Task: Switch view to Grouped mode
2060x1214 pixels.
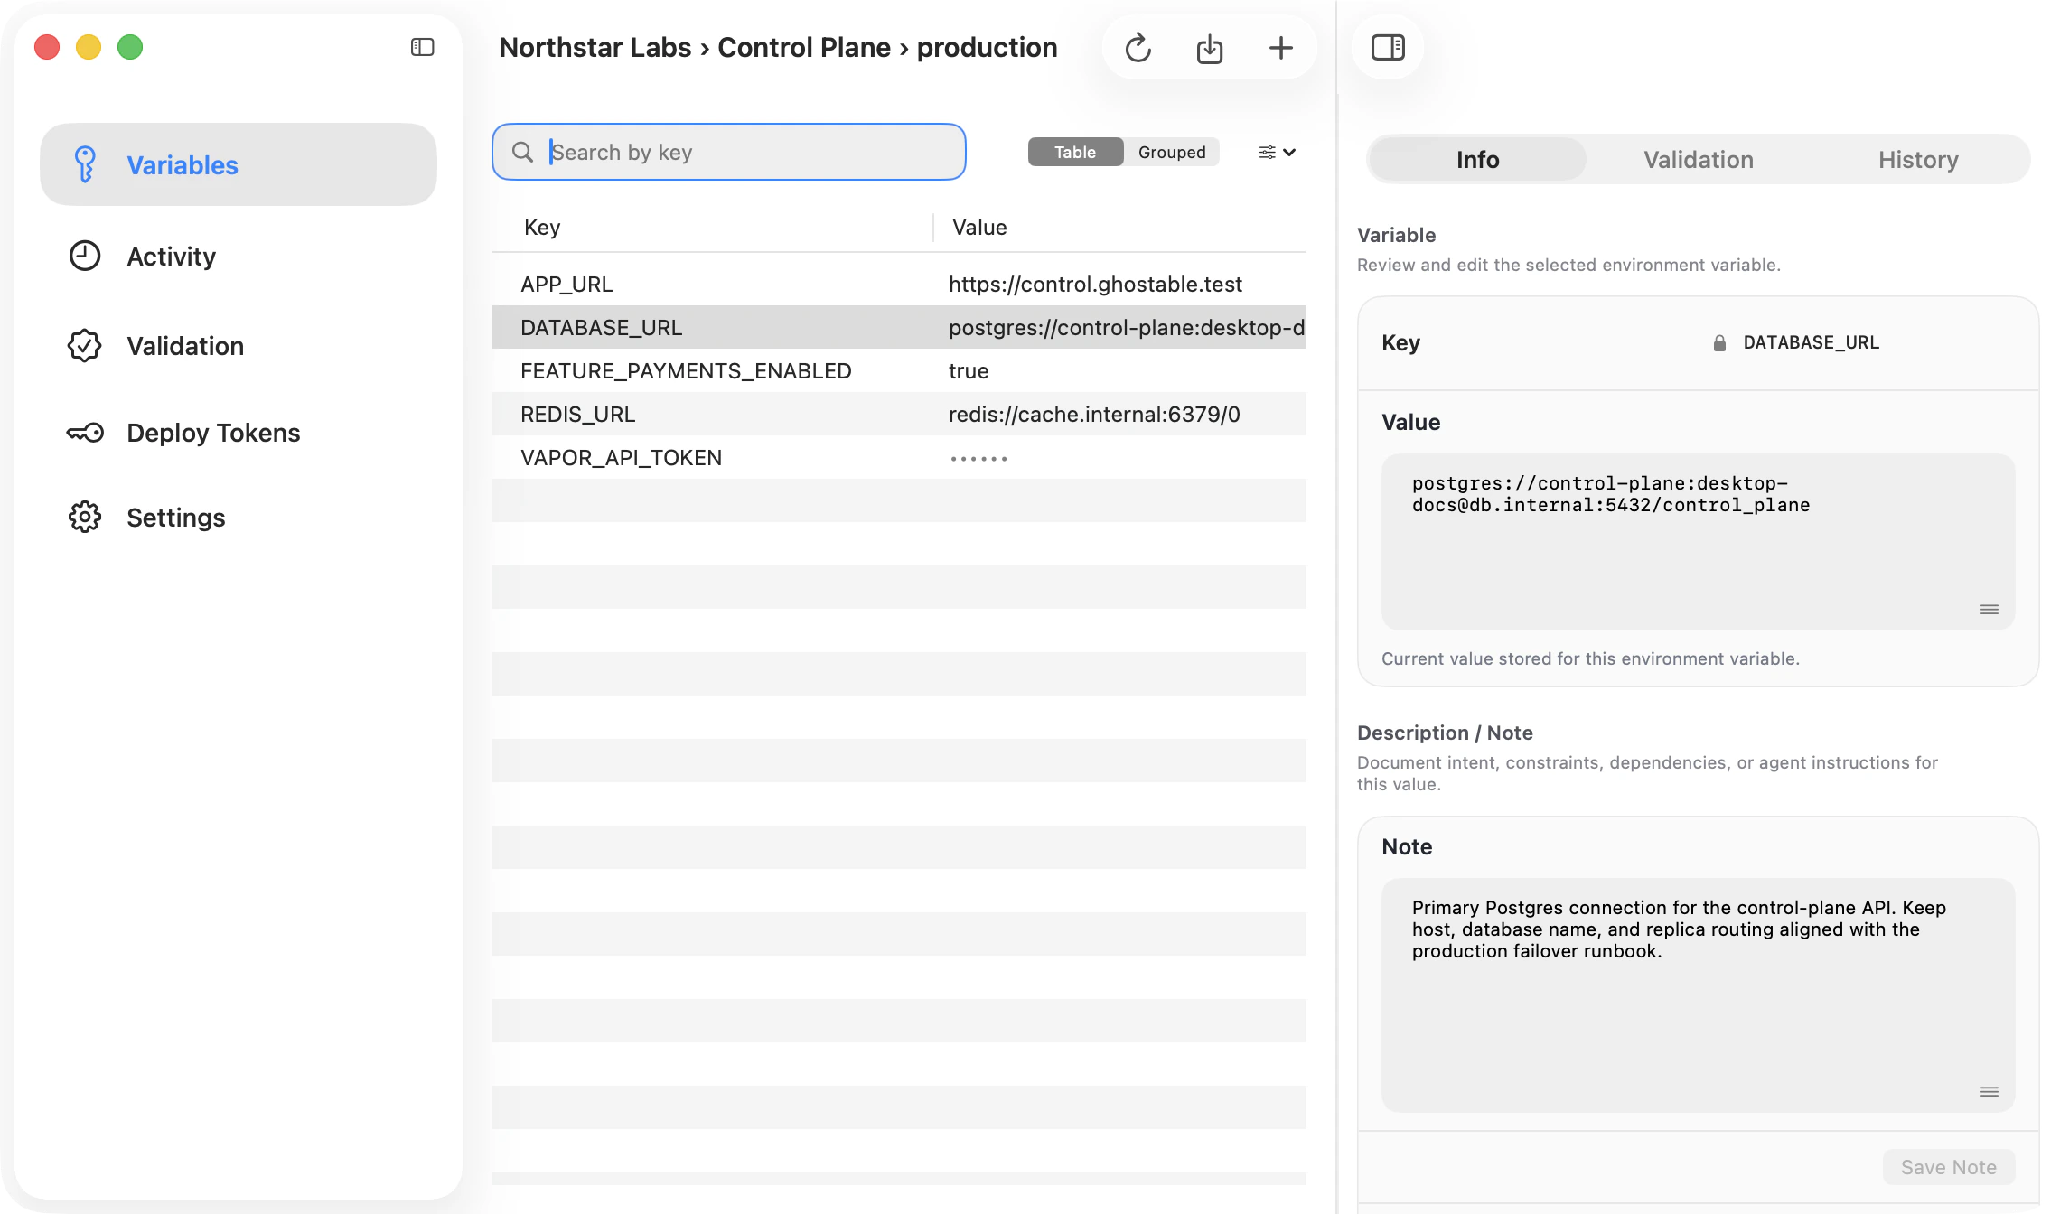Action: click(x=1171, y=152)
